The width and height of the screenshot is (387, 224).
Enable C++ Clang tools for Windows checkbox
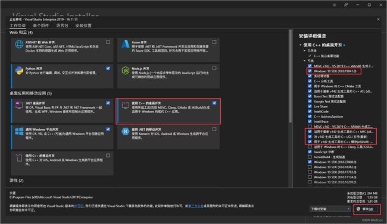point(310,147)
